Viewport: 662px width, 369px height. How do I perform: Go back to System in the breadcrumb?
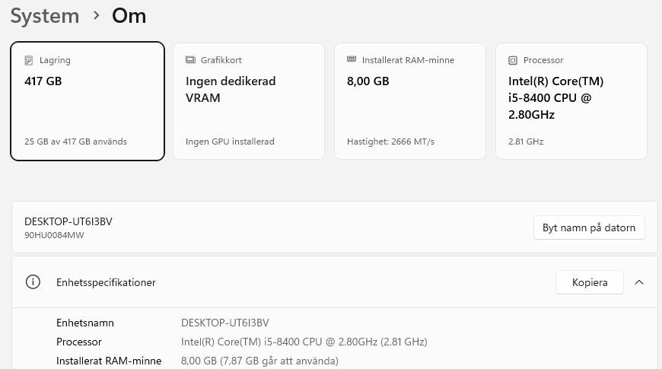(45, 16)
